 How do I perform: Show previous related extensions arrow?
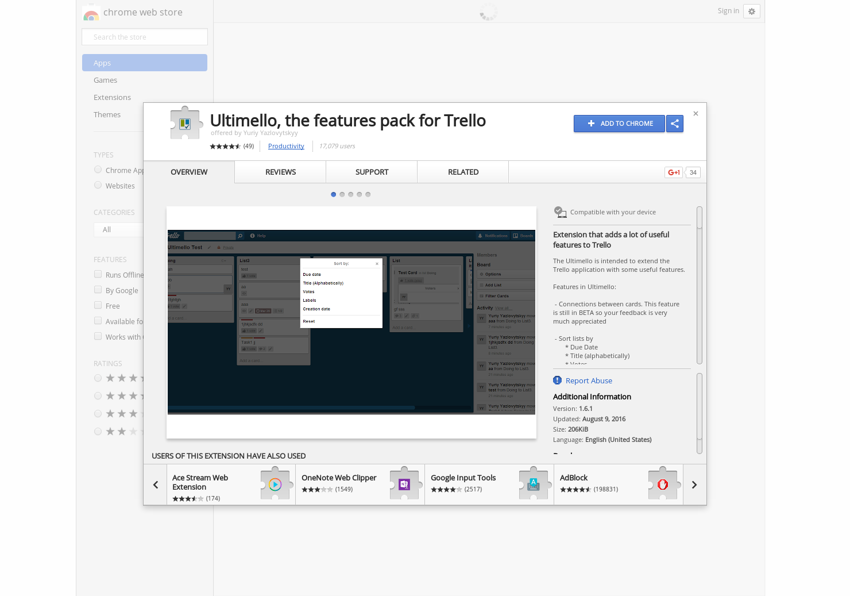(155, 485)
